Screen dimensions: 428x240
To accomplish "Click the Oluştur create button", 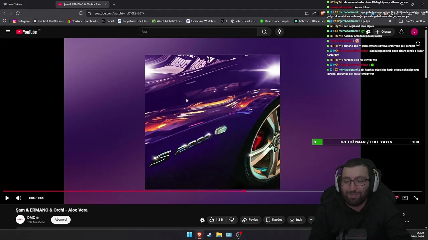I will click(x=383, y=32).
